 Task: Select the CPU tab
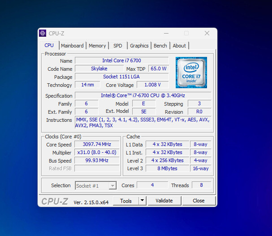(x=49, y=45)
